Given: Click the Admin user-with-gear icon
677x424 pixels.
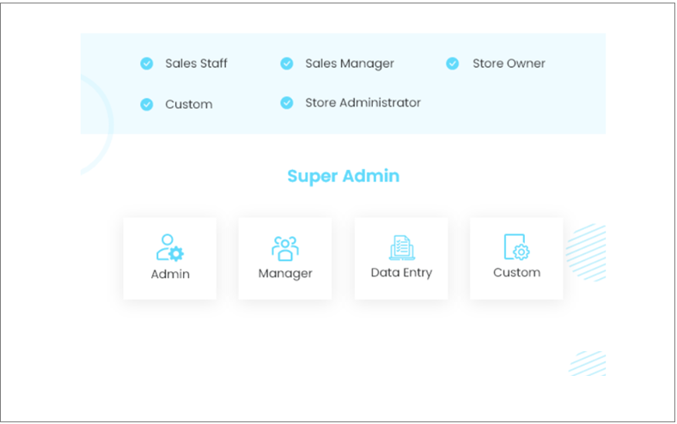Looking at the screenshot, I should click(169, 247).
